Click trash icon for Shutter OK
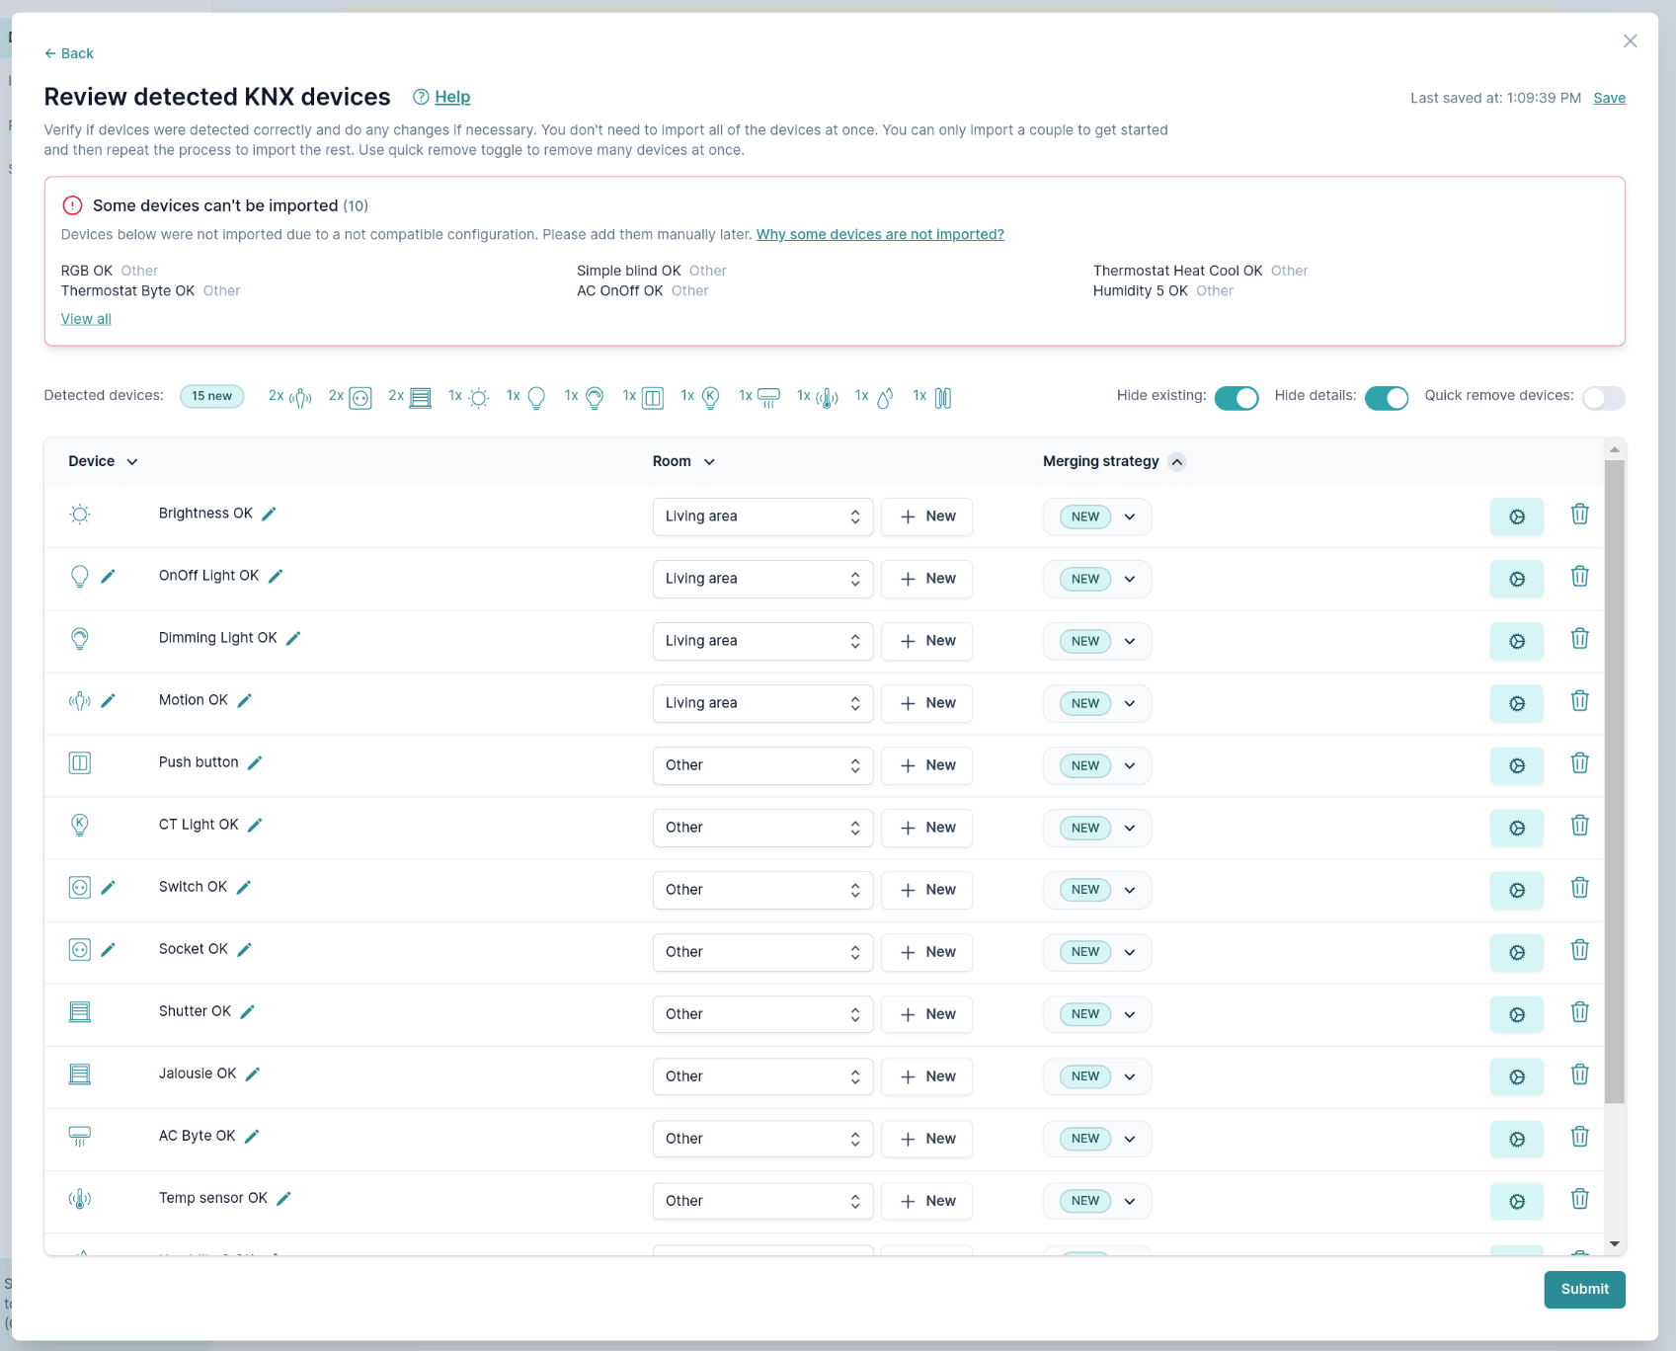 point(1579,1012)
